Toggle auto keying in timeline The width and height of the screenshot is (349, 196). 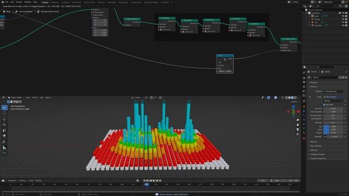coord(137,181)
